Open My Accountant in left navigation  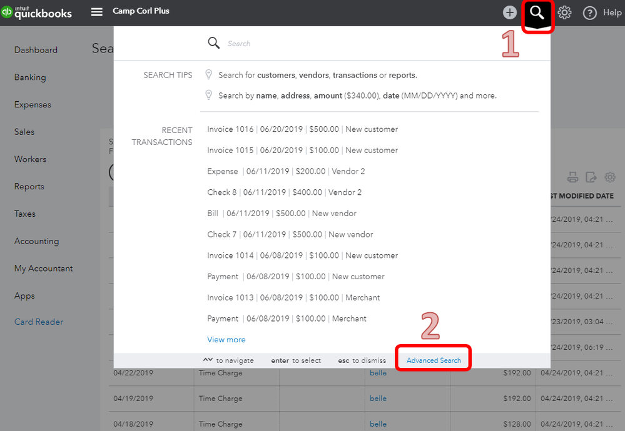43,269
